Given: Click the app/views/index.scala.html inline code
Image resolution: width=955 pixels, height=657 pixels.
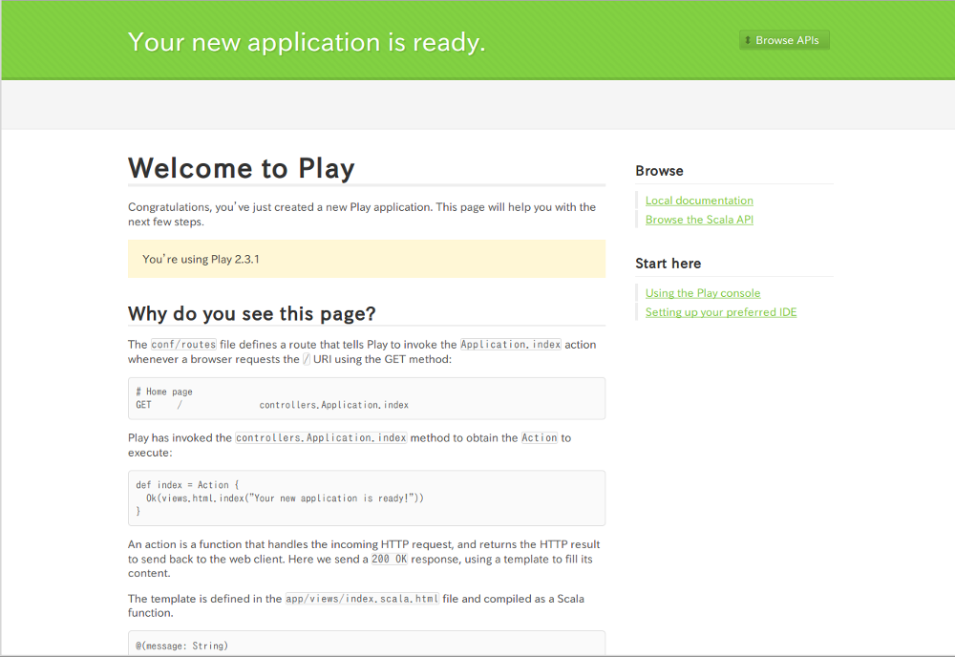Looking at the screenshot, I should pyautogui.click(x=362, y=599).
